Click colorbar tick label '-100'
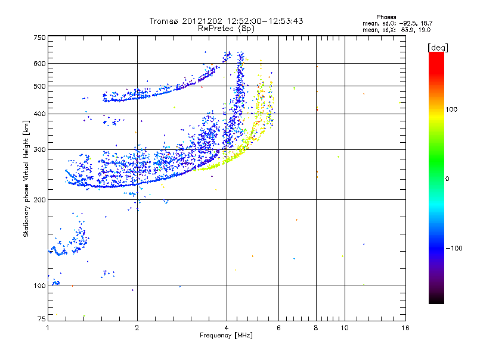The image size is (477, 357). (x=454, y=248)
